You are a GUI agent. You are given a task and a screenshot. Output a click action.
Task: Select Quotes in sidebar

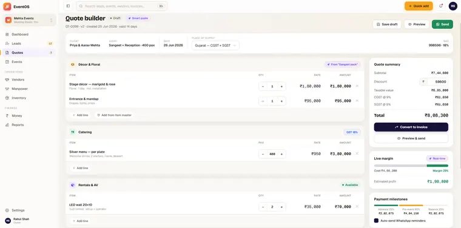click(30, 53)
